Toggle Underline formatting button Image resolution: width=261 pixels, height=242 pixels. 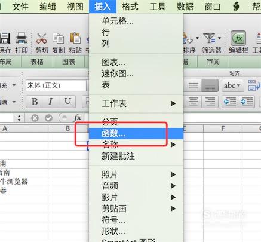point(67,102)
